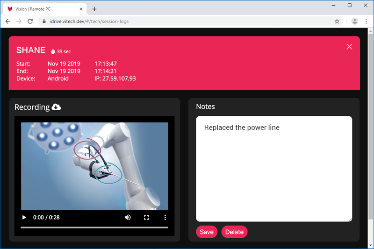
Task: Select the Vision | Remote PC tab
Action: (x=44, y=9)
